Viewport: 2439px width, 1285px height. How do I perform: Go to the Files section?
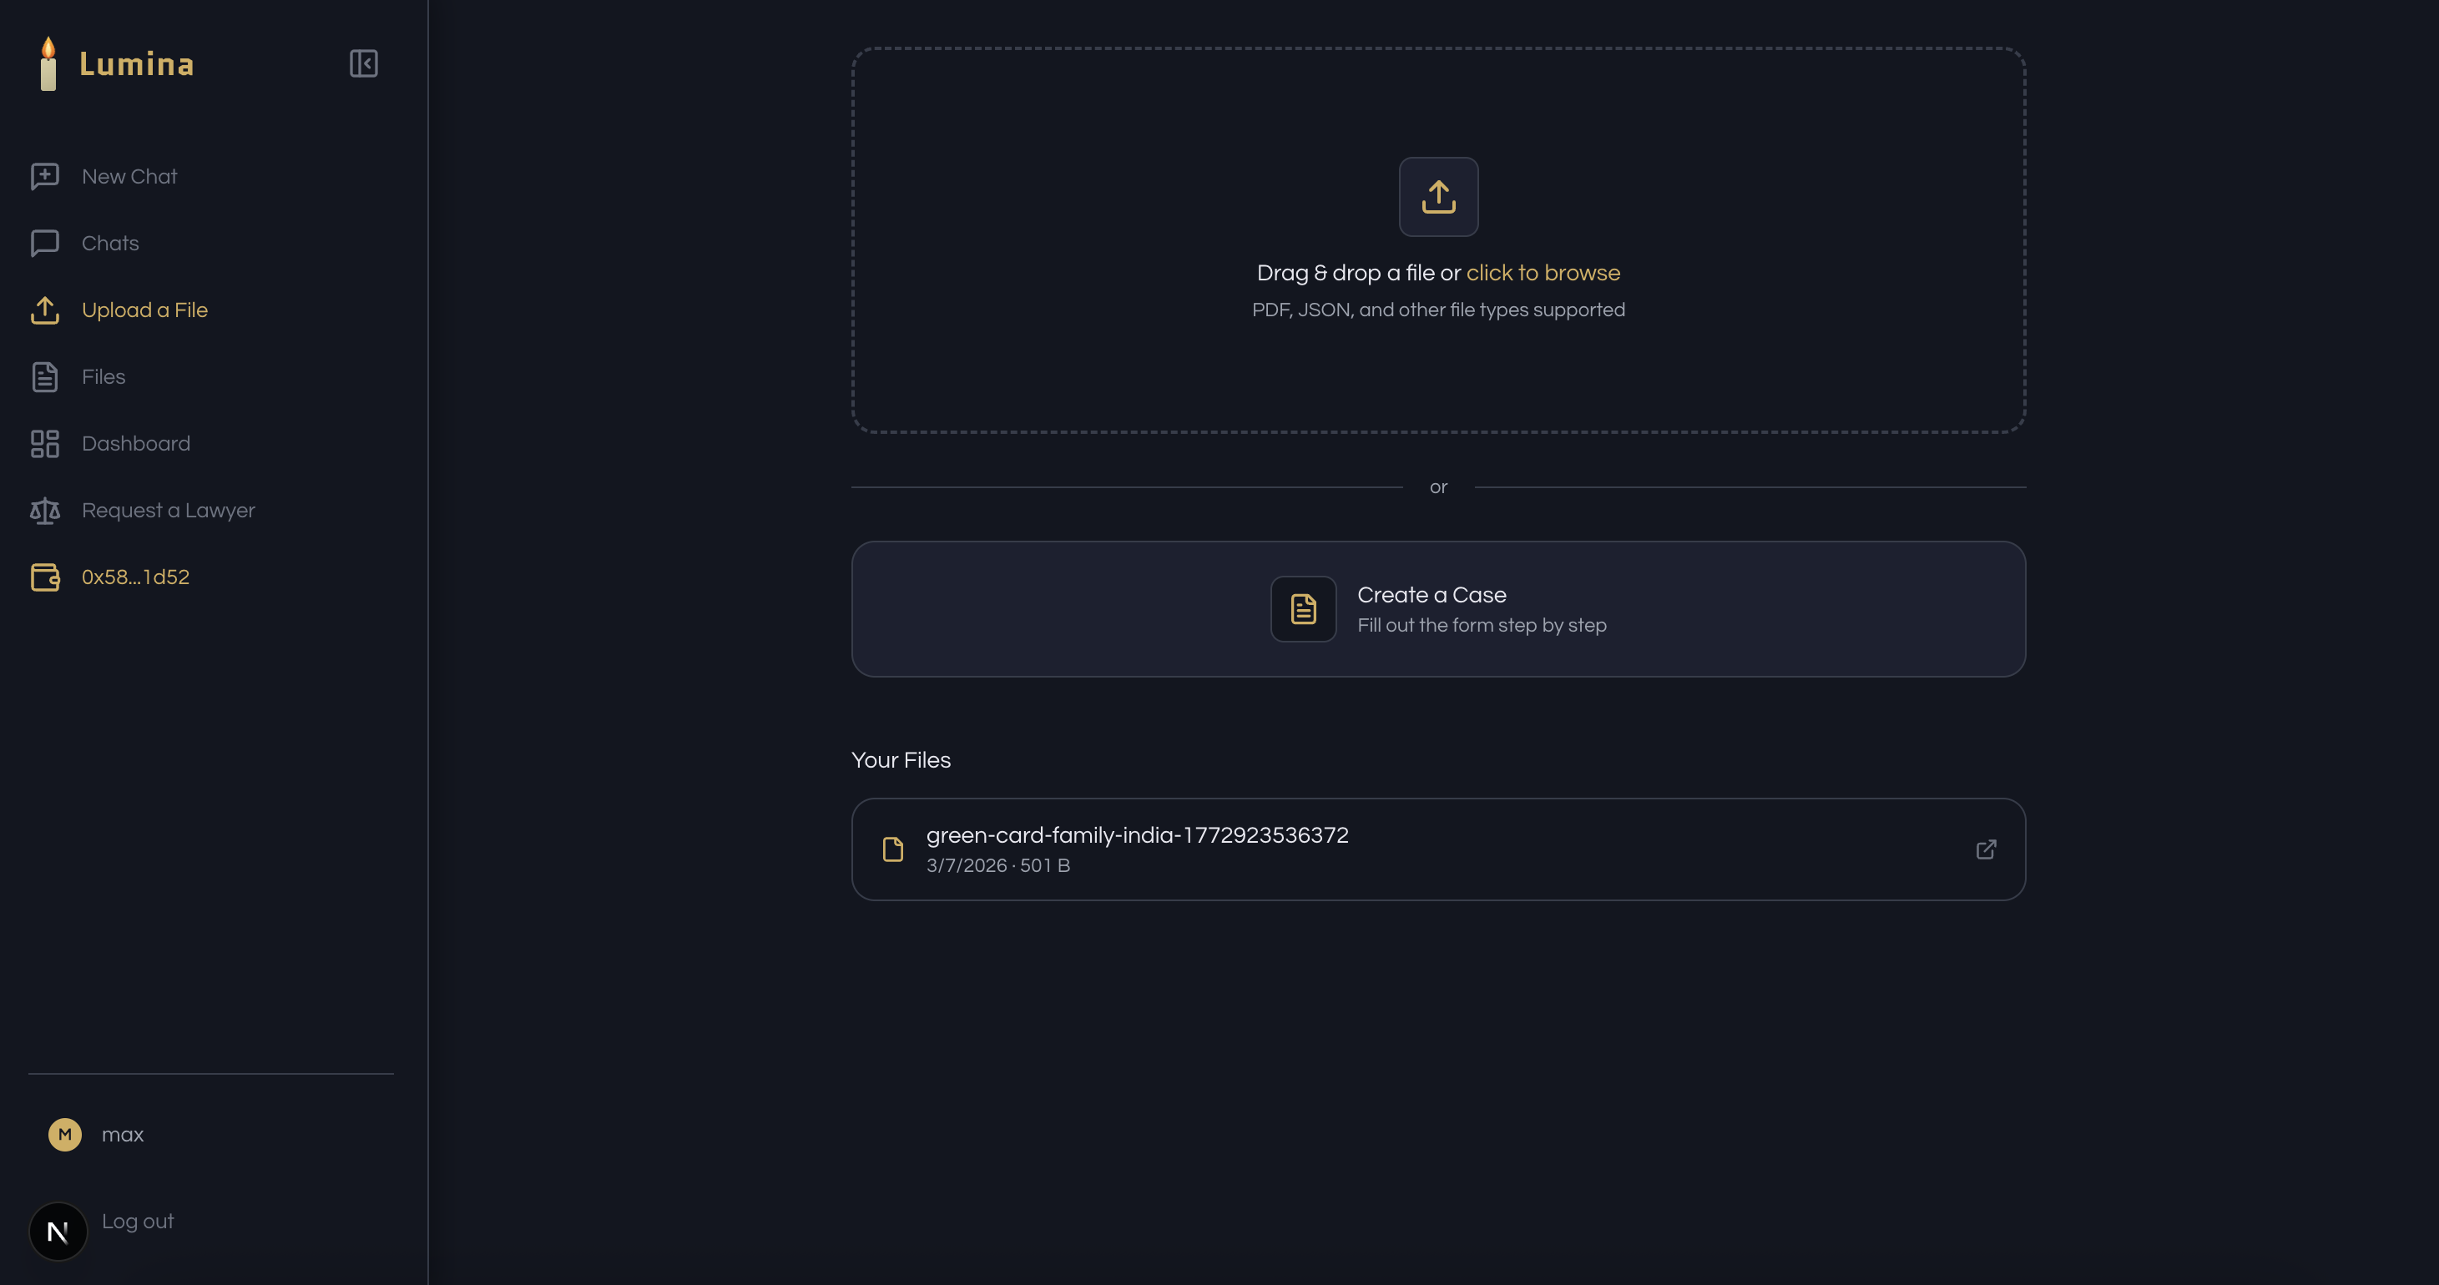104,376
